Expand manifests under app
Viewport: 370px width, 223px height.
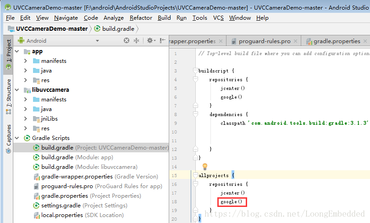click(x=26, y=61)
